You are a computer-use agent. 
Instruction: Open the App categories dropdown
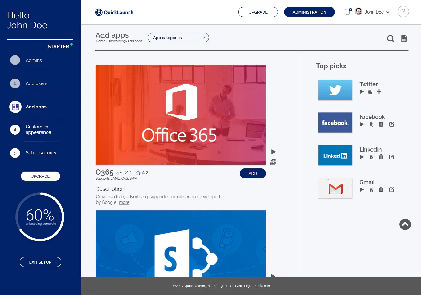tap(178, 38)
